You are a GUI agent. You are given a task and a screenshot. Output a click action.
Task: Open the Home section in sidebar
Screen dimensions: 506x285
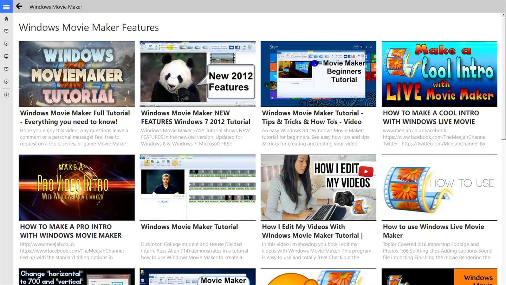click(x=6, y=19)
